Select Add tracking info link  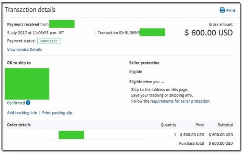pyautogui.click(x=22, y=112)
